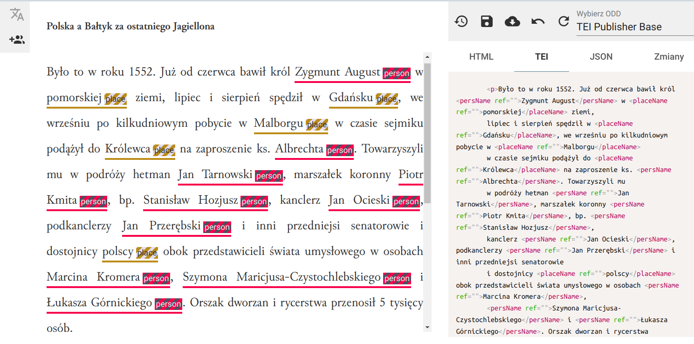Select the annotated name Stanisław Hozjusz

coord(191,200)
